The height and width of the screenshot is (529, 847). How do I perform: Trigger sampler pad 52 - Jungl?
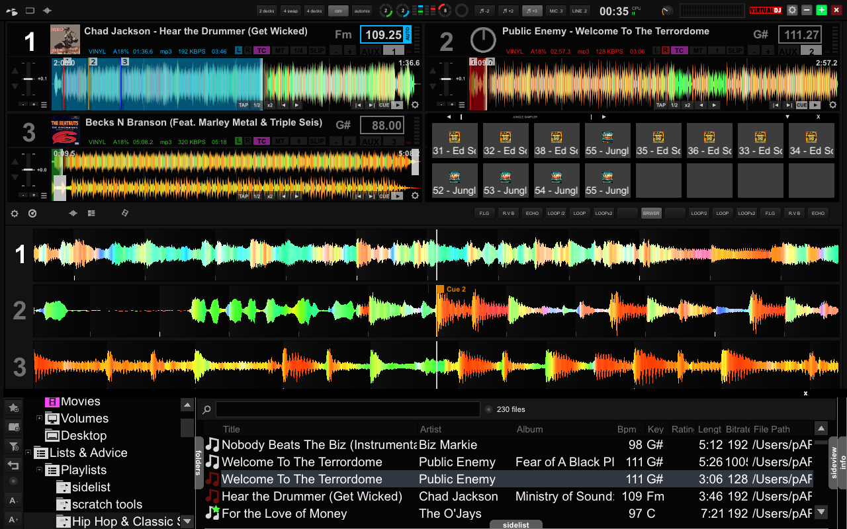pyautogui.click(x=455, y=181)
